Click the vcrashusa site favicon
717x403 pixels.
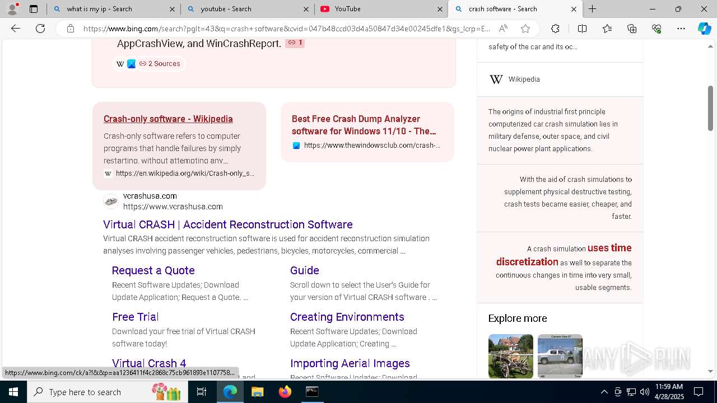coord(111,201)
